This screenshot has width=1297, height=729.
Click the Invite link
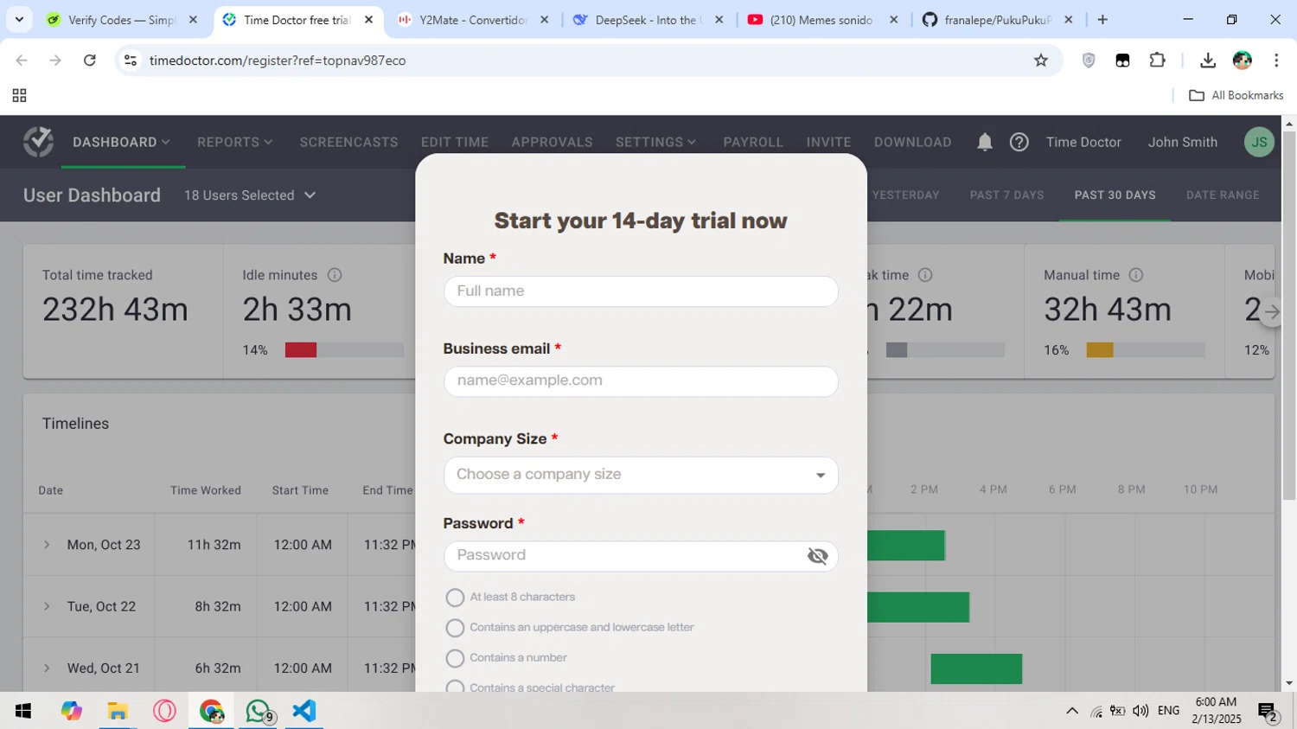pos(828,142)
